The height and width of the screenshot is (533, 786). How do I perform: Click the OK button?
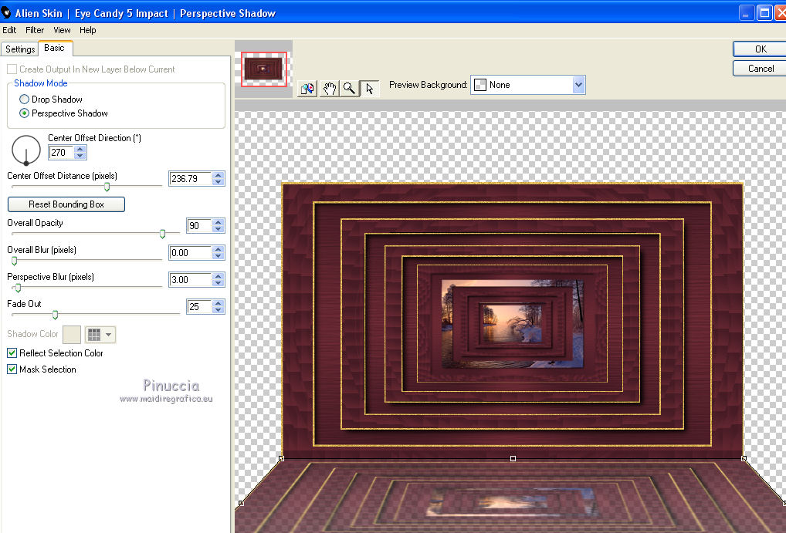(760, 49)
